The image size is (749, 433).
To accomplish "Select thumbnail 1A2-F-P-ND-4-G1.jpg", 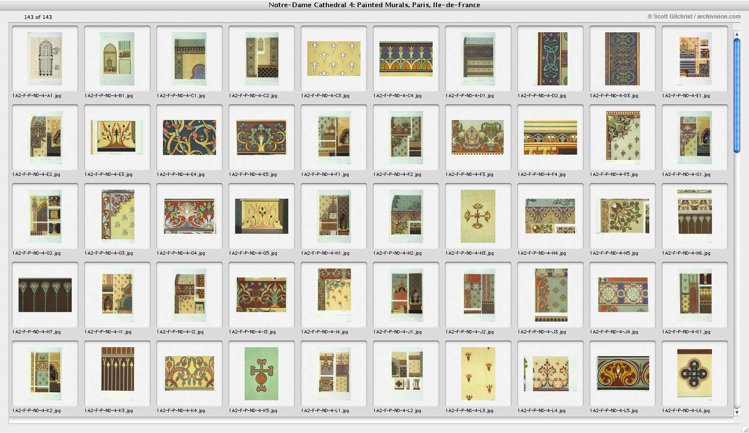I will (x=695, y=137).
